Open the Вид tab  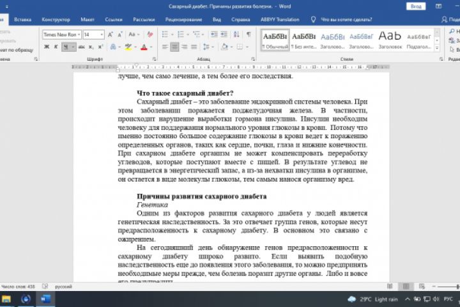pos(217,20)
